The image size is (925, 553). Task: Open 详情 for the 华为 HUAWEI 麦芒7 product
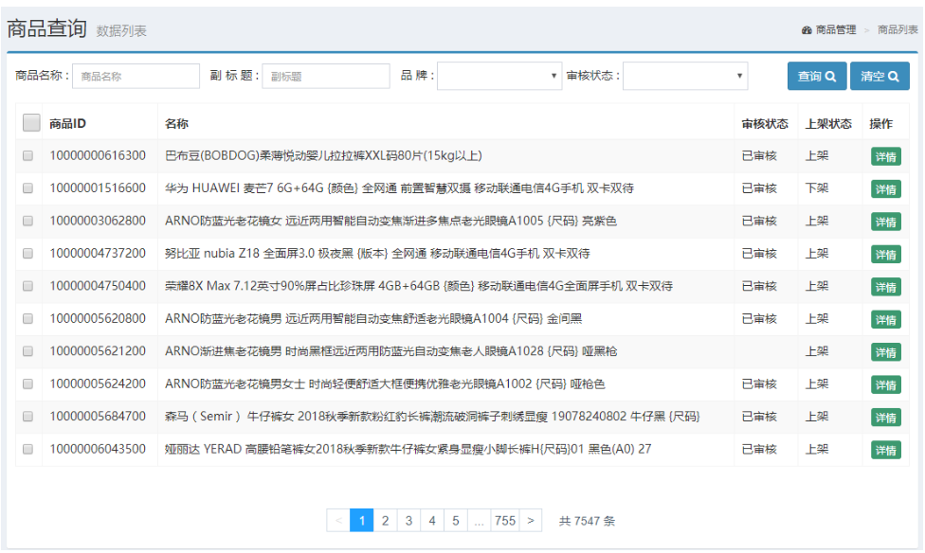click(x=886, y=188)
